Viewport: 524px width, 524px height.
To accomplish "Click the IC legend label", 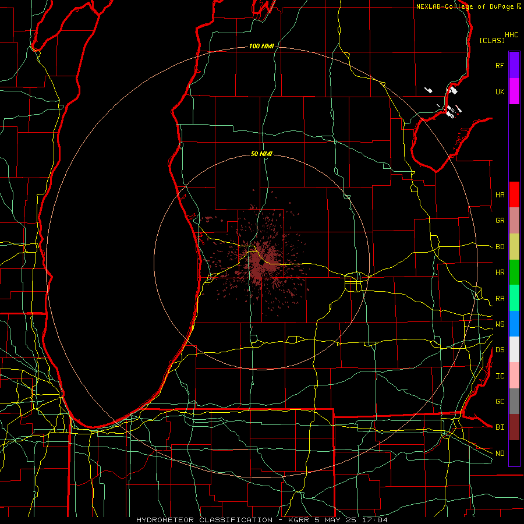I will coord(500,376).
